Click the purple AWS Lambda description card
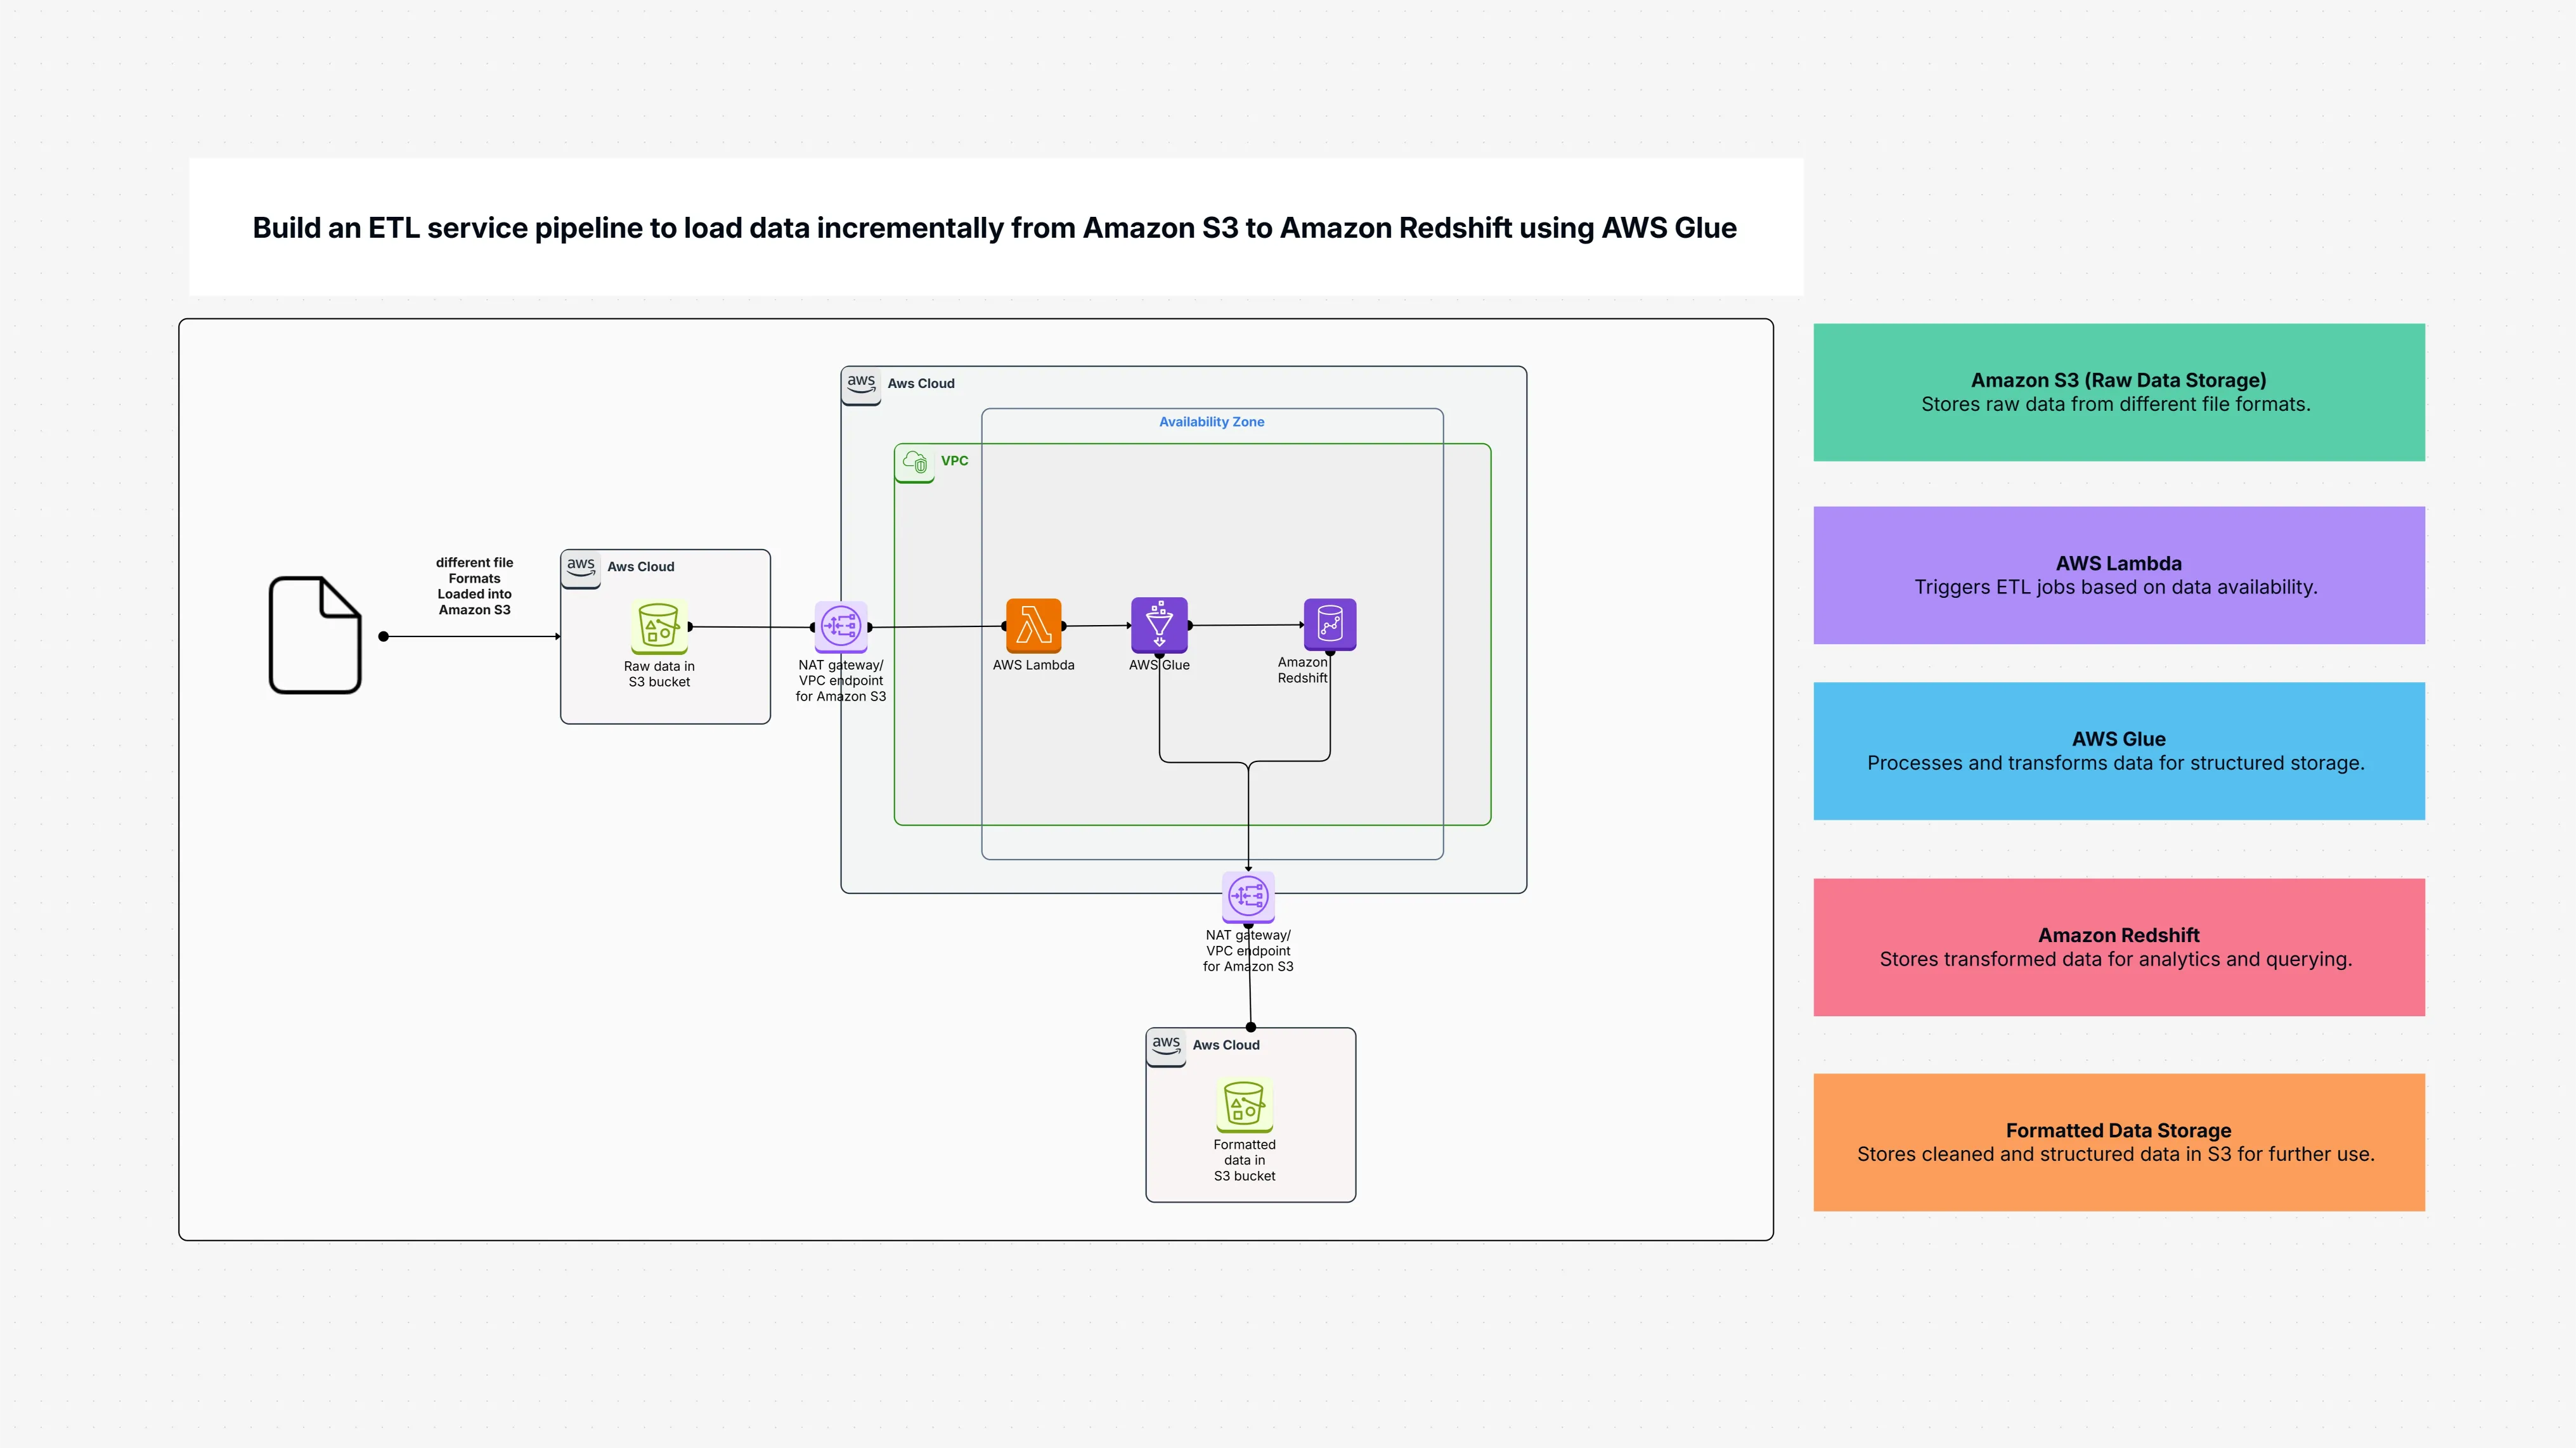The width and height of the screenshot is (2576, 1448). [x=2118, y=575]
